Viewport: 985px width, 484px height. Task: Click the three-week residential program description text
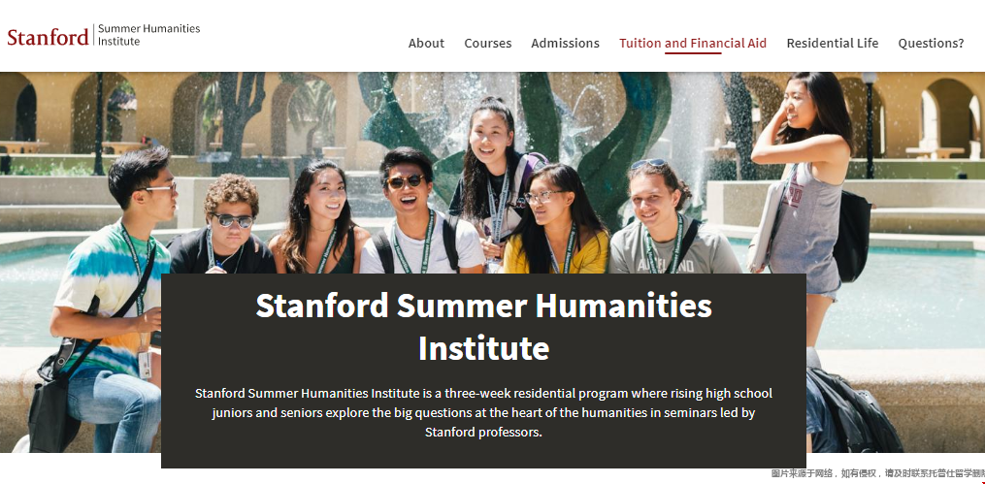pyautogui.click(x=483, y=412)
